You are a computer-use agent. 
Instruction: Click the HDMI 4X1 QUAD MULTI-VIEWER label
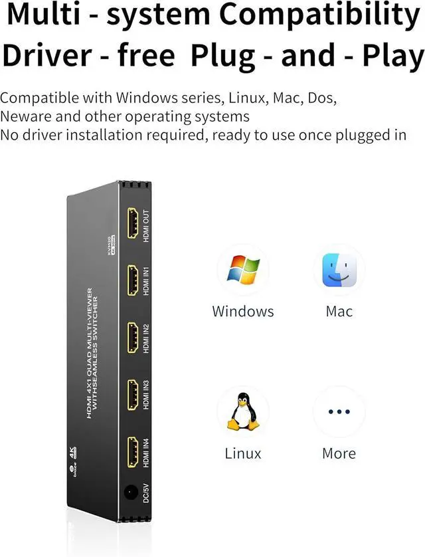[90, 353]
